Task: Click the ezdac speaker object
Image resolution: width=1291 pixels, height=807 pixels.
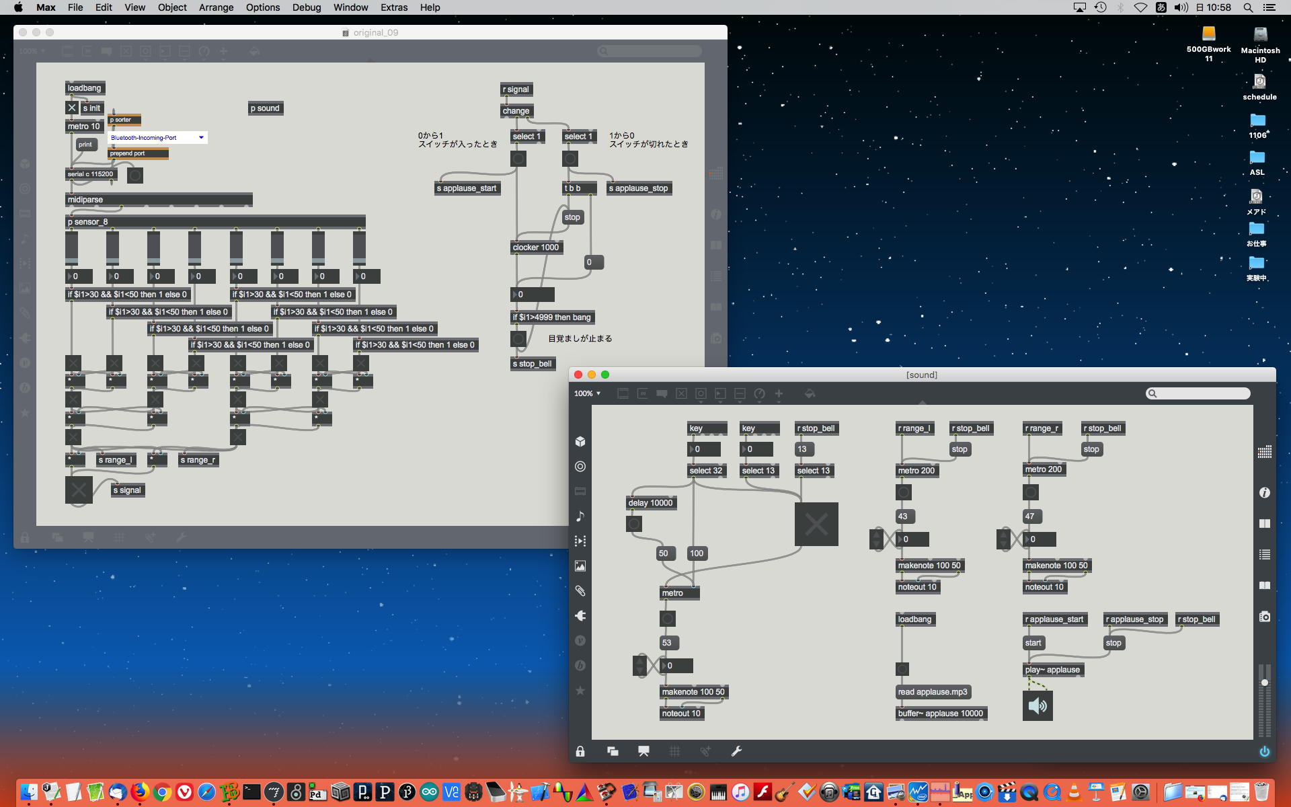Action: point(1038,705)
